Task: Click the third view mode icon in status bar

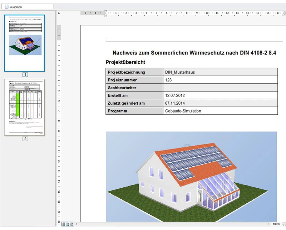Action: pos(72,224)
